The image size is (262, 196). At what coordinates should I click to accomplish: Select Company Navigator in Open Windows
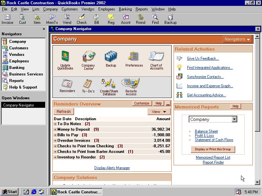(23, 105)
